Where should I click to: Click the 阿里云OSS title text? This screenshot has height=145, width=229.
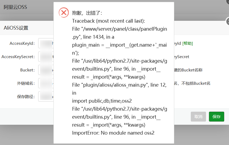tap(15, 7)
